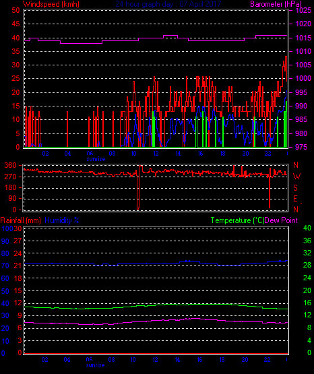Click the 1015 barometer scale value
The height and width of the screenshot is (374, 314).
[x=303, y=38]
